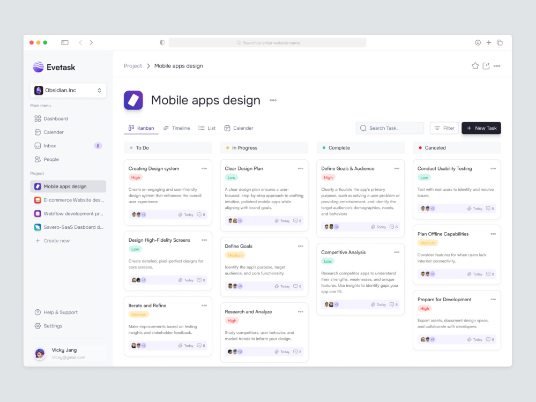The height and width of the screenshot is (402, 536).
Task: Open the Conduct Usability Testing card title
Action: (x=444, y=168)
